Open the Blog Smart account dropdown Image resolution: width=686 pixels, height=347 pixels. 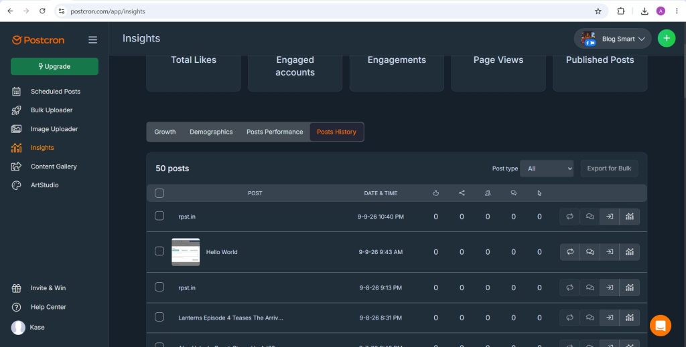point(612,39)
